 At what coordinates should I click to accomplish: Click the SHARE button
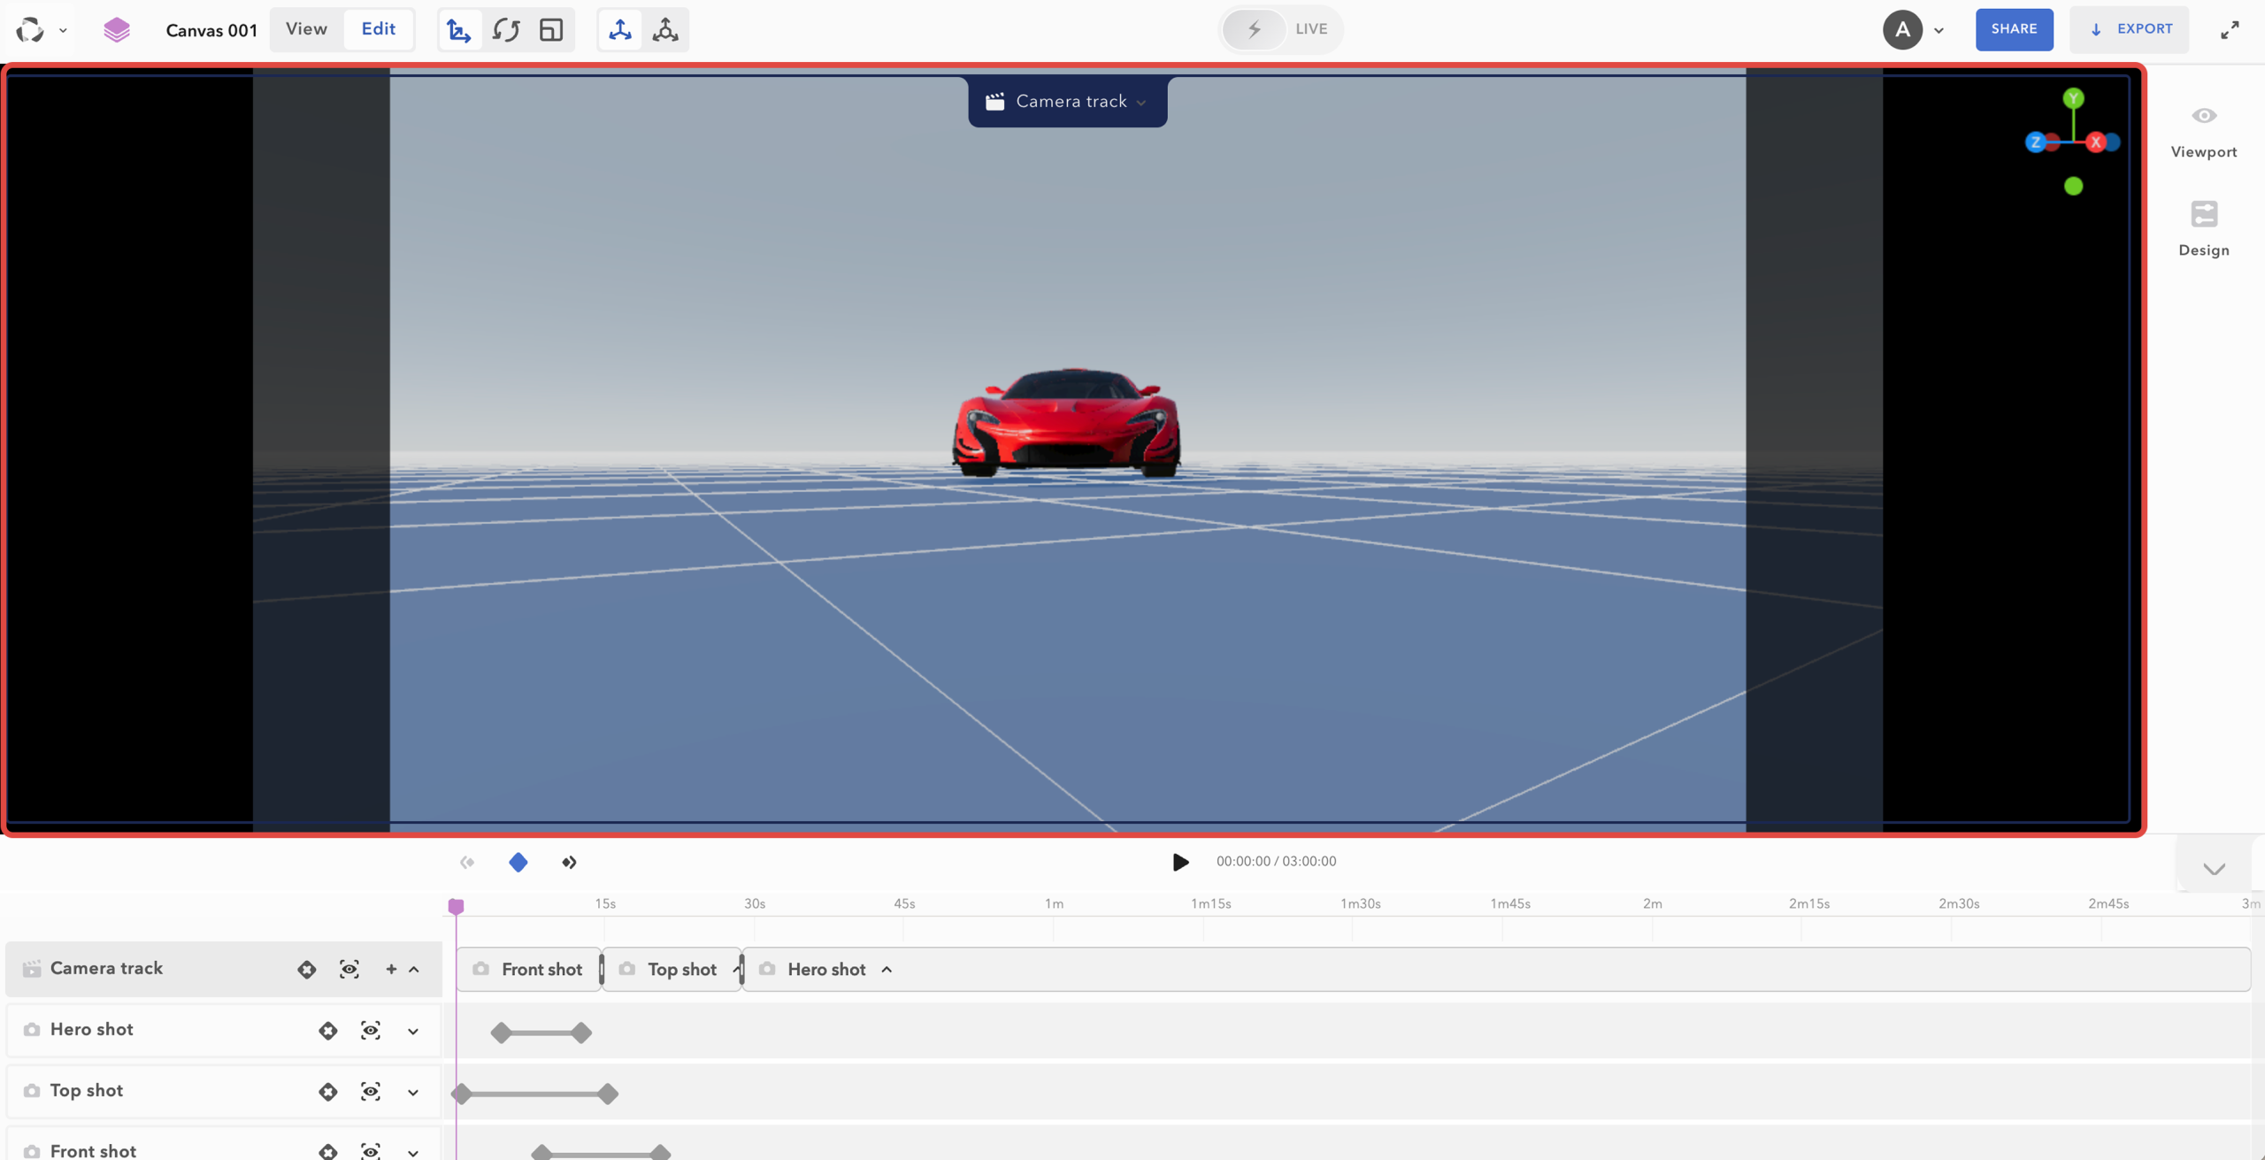(2014, 29)
